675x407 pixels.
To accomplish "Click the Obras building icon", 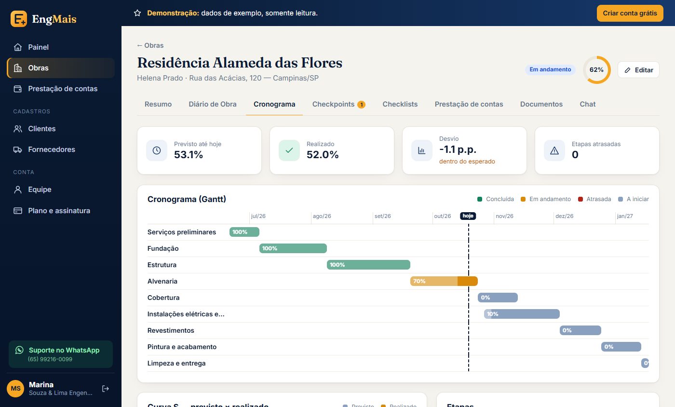I will click(x=18, y=68).
